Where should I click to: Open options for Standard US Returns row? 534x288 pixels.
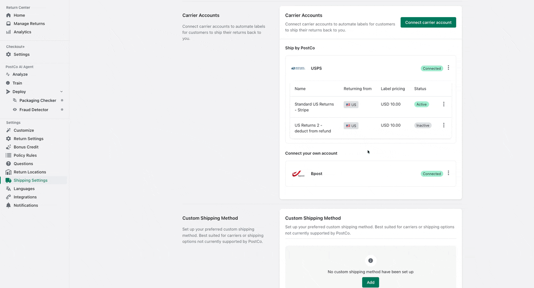click(x=444, y=104)
